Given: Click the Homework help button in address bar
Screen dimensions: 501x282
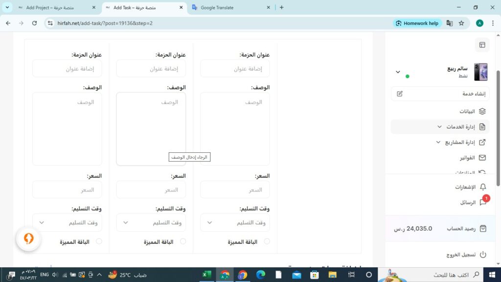Looking at the screenshot, I should [417, 23].
